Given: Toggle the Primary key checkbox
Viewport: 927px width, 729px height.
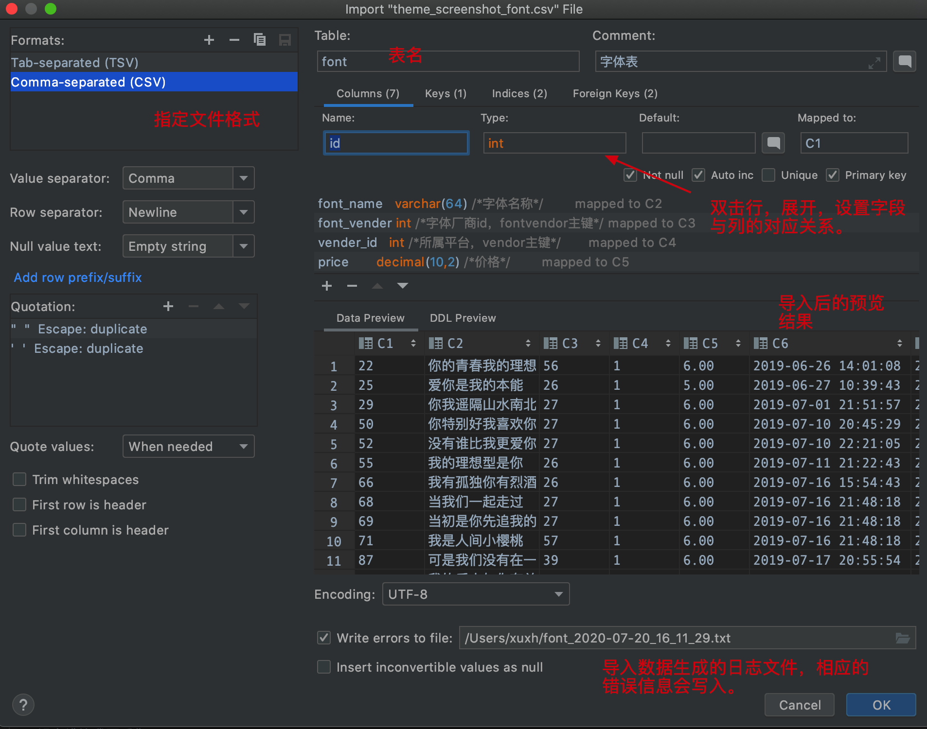Looking at the screenshot, I should click(833, 175).
